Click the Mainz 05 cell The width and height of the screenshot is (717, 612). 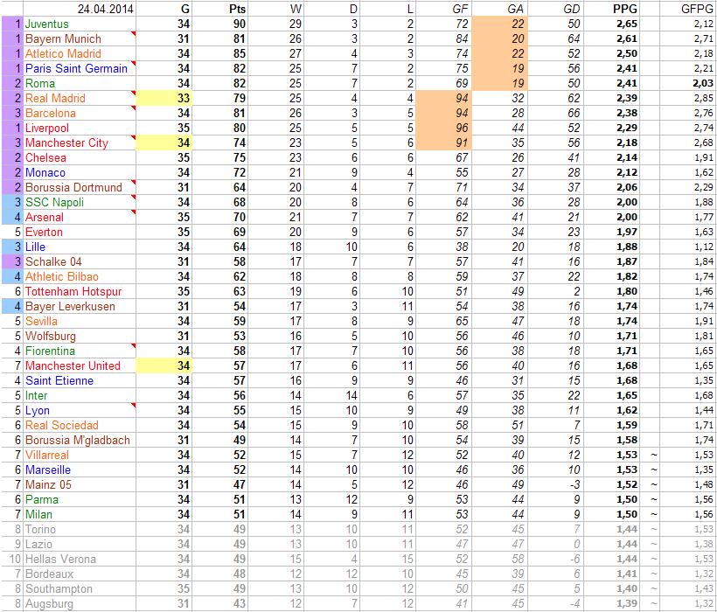(x=80, y=484)
